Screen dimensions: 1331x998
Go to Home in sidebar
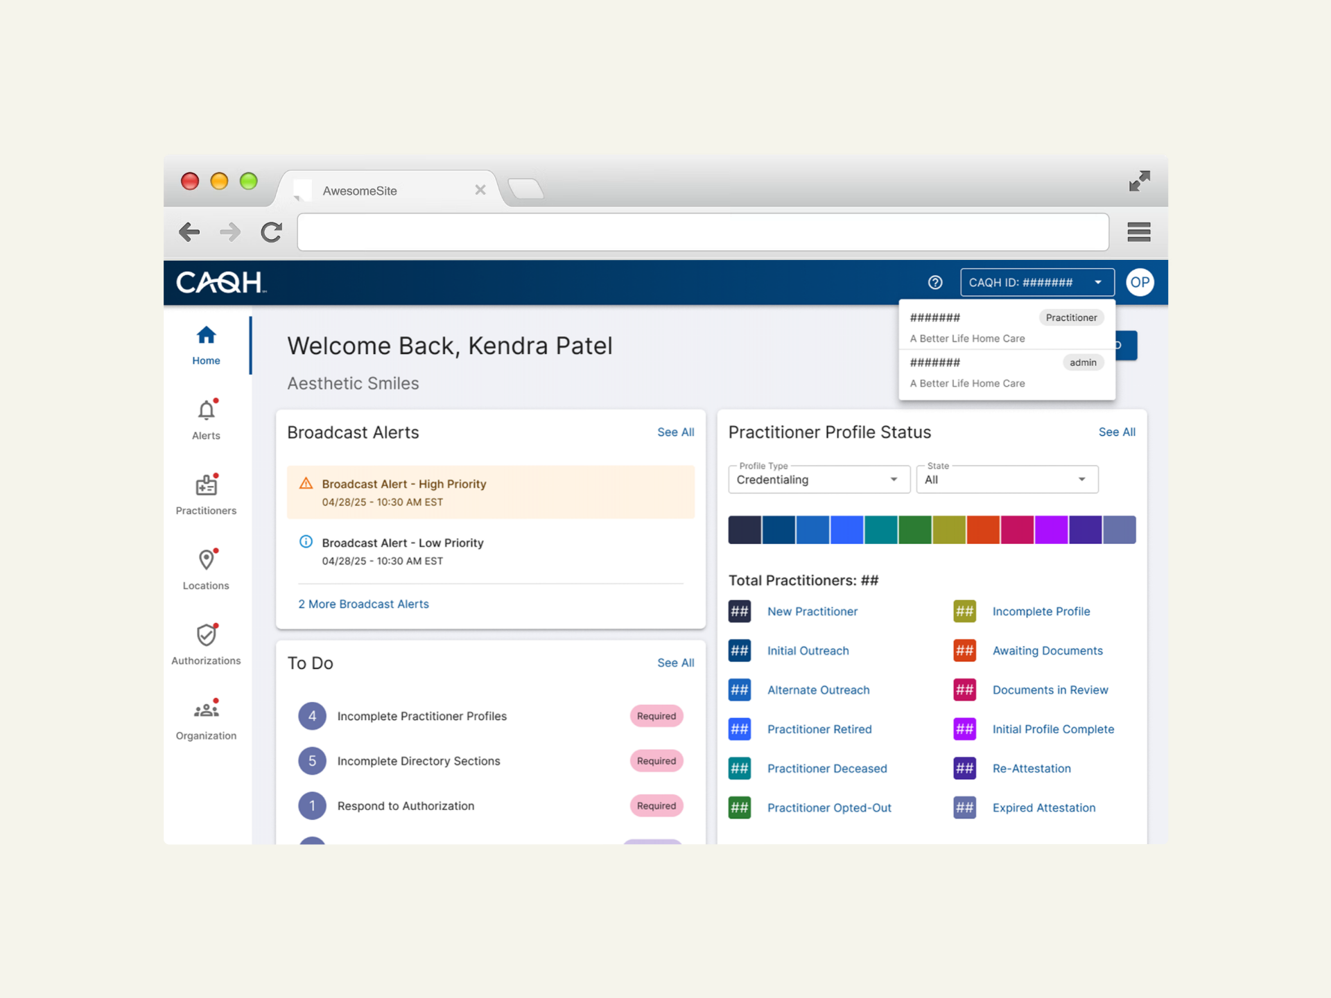click(x=206, y=345)
